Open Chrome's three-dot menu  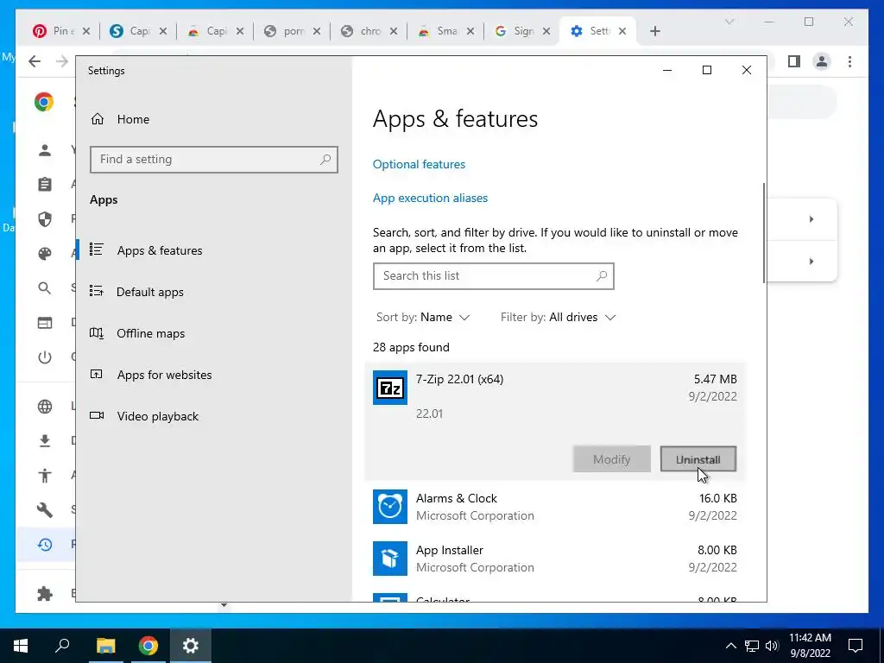[849, 61]
